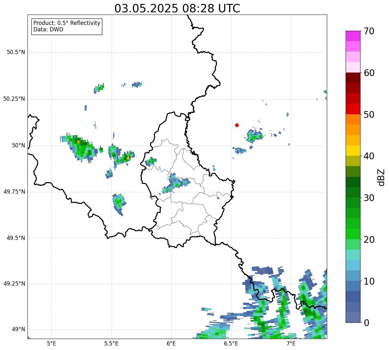Click the echo band over central Luxembourg
389x350 pixels.
176,184
